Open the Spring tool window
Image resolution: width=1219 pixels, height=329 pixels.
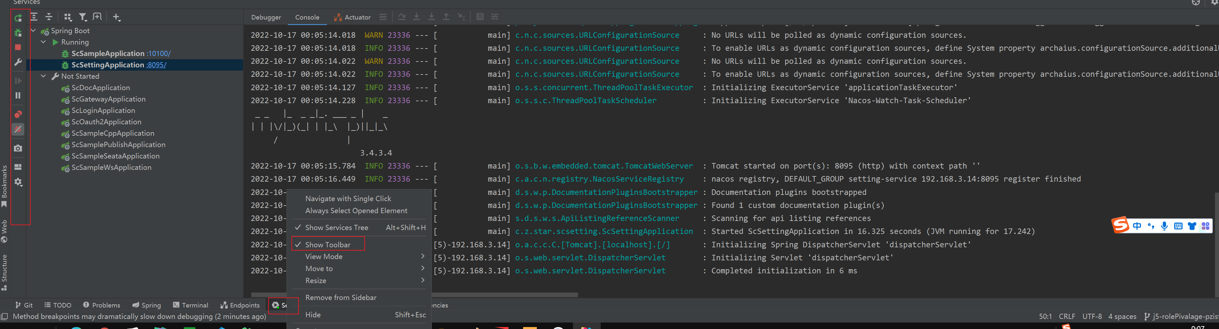pyautogui.click(x=147, y=305)
